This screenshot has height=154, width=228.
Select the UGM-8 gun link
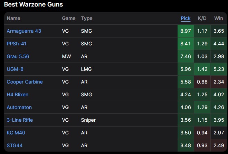[15, 69]
